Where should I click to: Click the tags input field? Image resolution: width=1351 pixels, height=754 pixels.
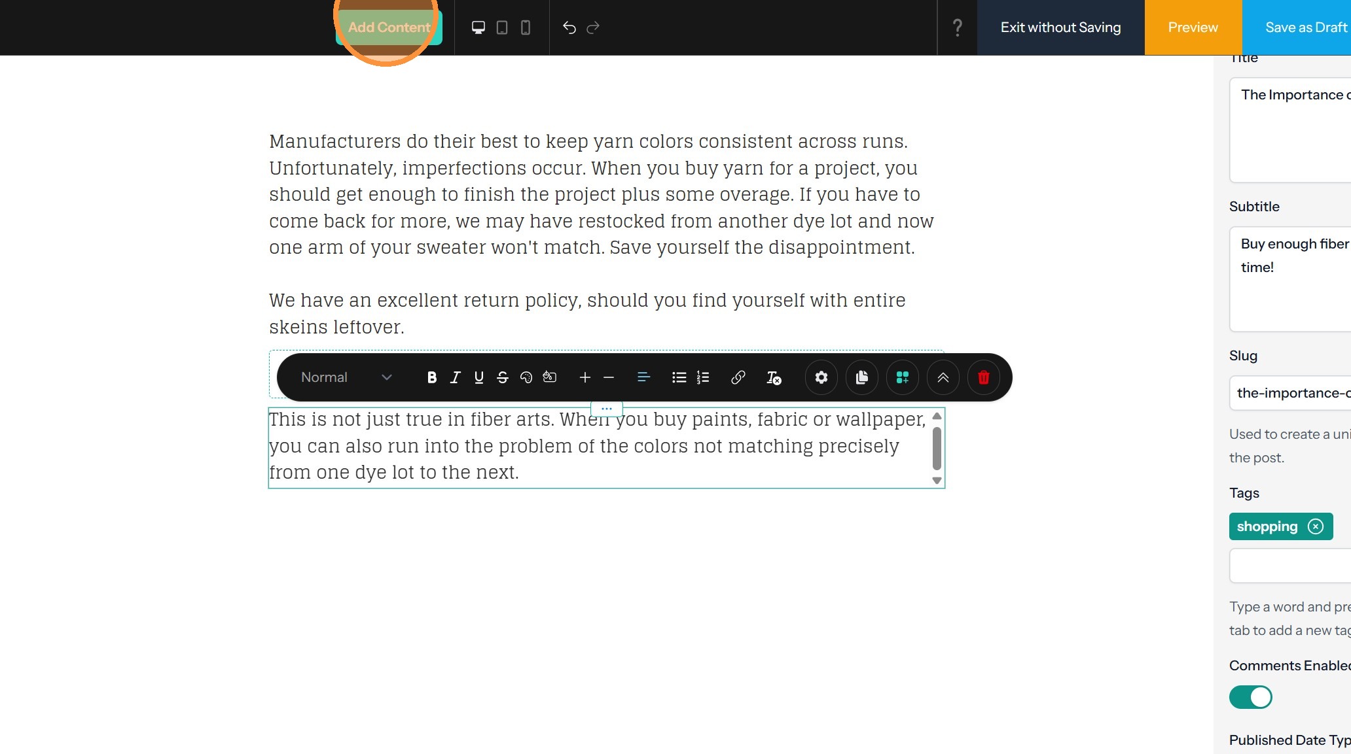pyautogui.click(x=1289, y=566)
